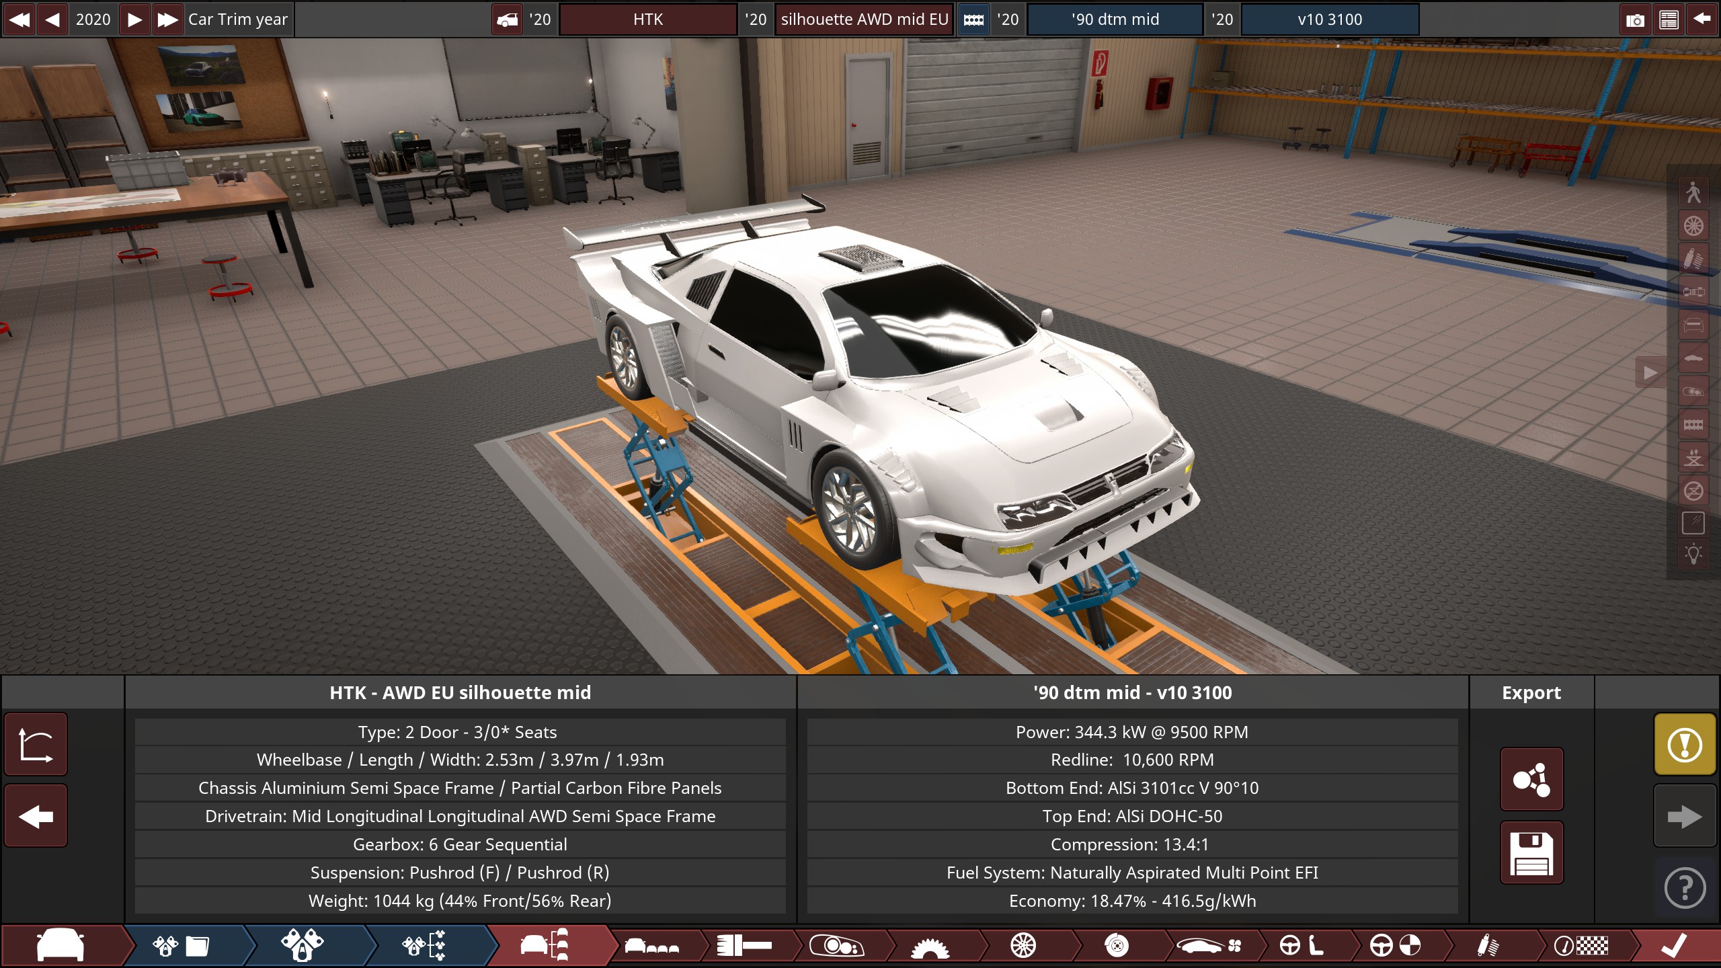Go back with the left arrow button
The height and width of the screenshot is (968, 1721).
pos(36,816)
